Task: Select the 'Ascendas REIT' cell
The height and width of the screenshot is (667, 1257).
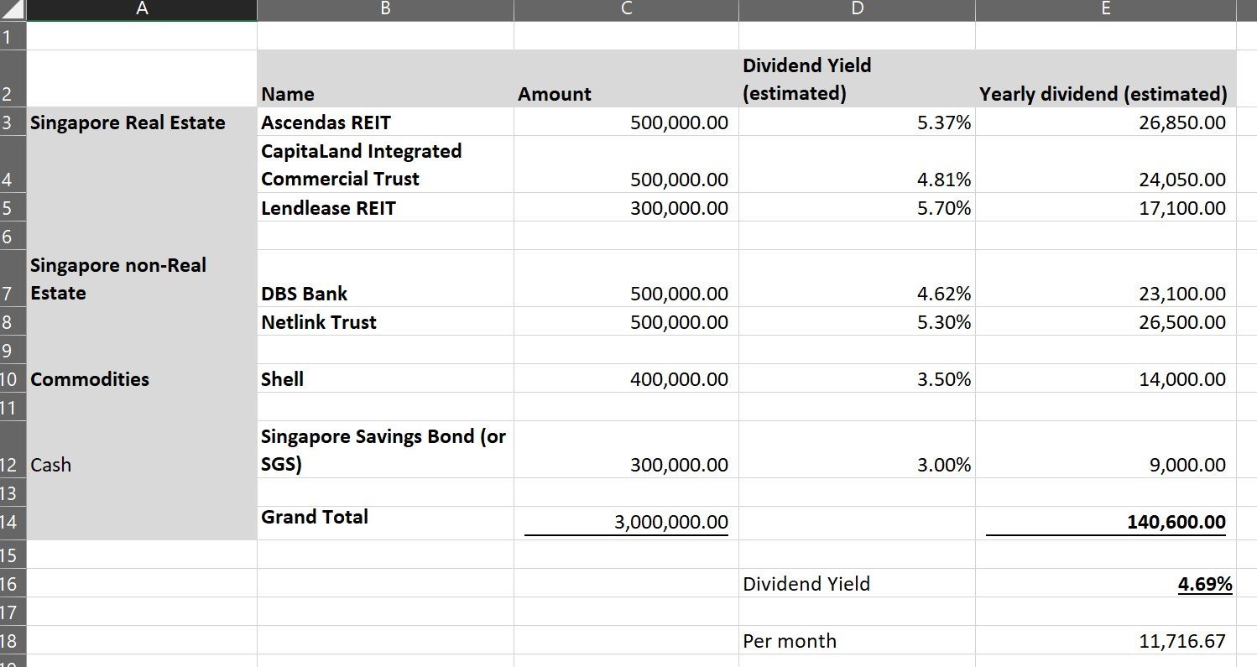Action: [385, 122]
